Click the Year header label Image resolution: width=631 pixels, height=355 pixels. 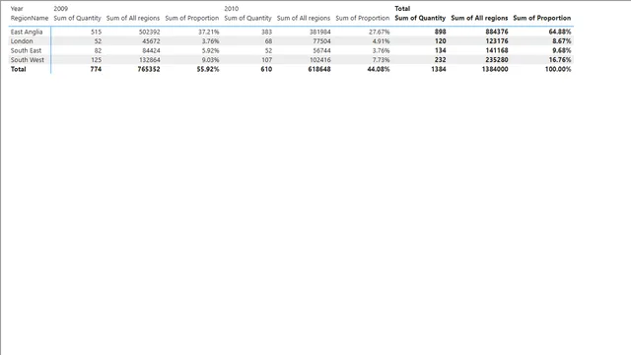(x=17, y=9)
